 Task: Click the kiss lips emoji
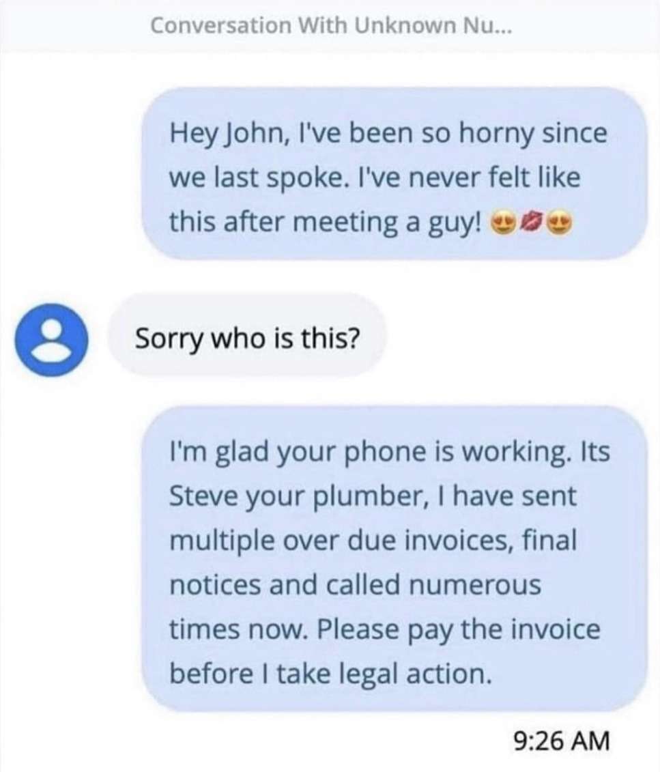530,223
